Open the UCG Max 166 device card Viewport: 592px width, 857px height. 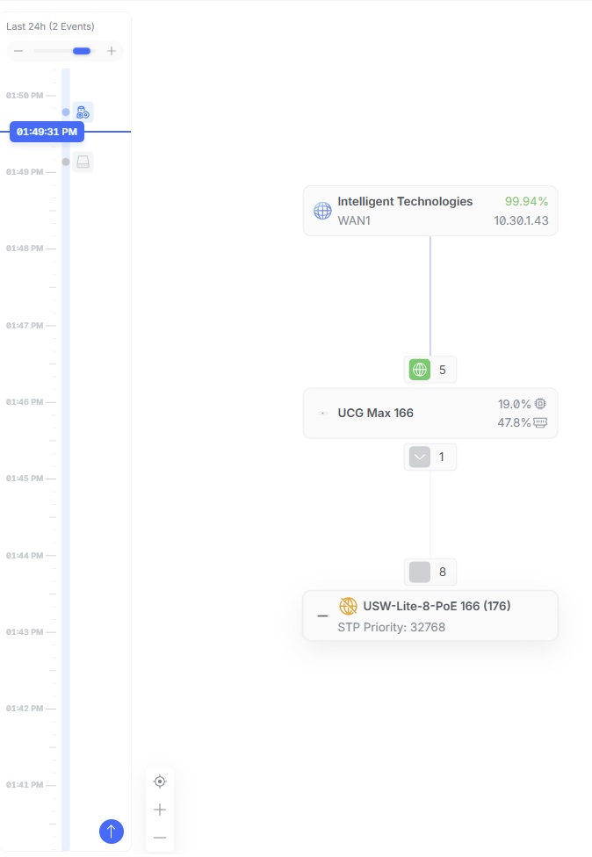tap(430, 414)
